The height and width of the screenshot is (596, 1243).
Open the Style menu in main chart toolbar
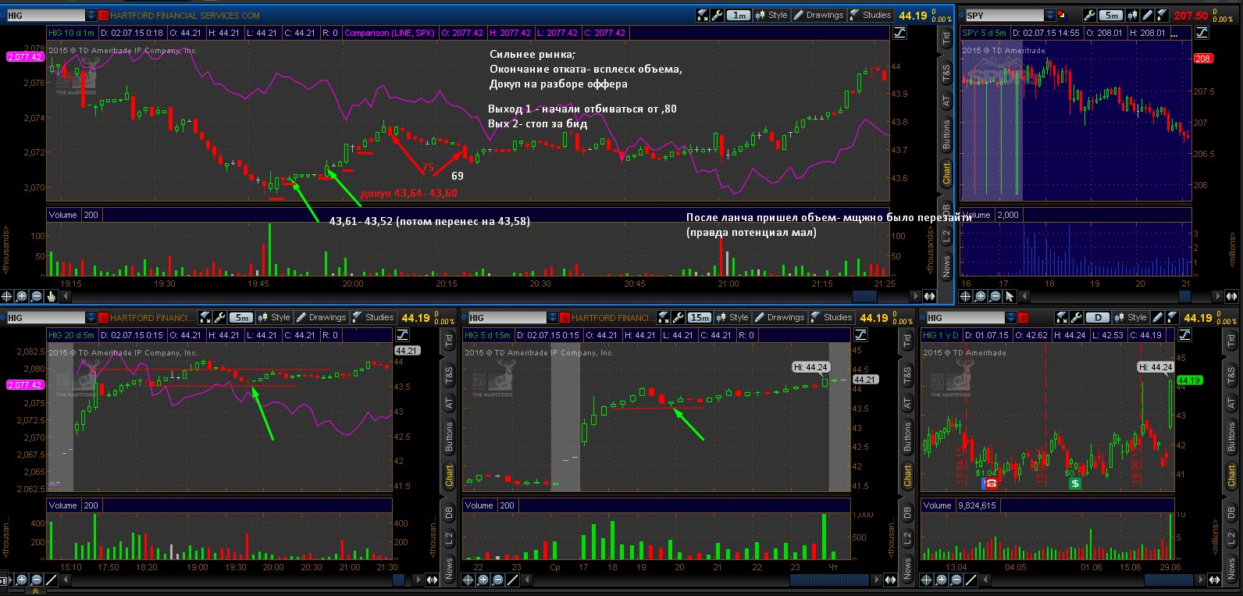(771, 15)
